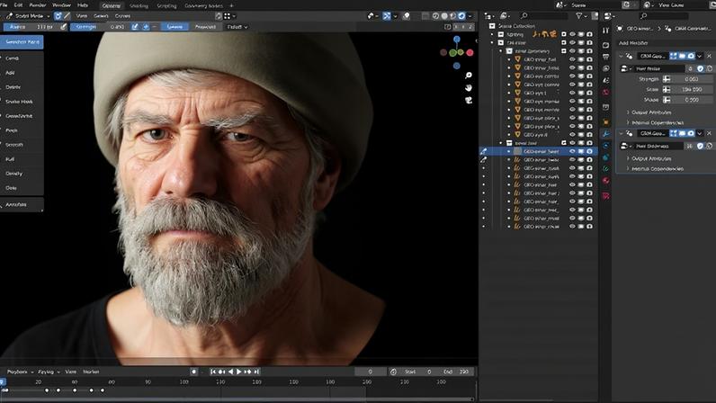
Task: Remove the second modifier with X
Action: pos(709,133)
